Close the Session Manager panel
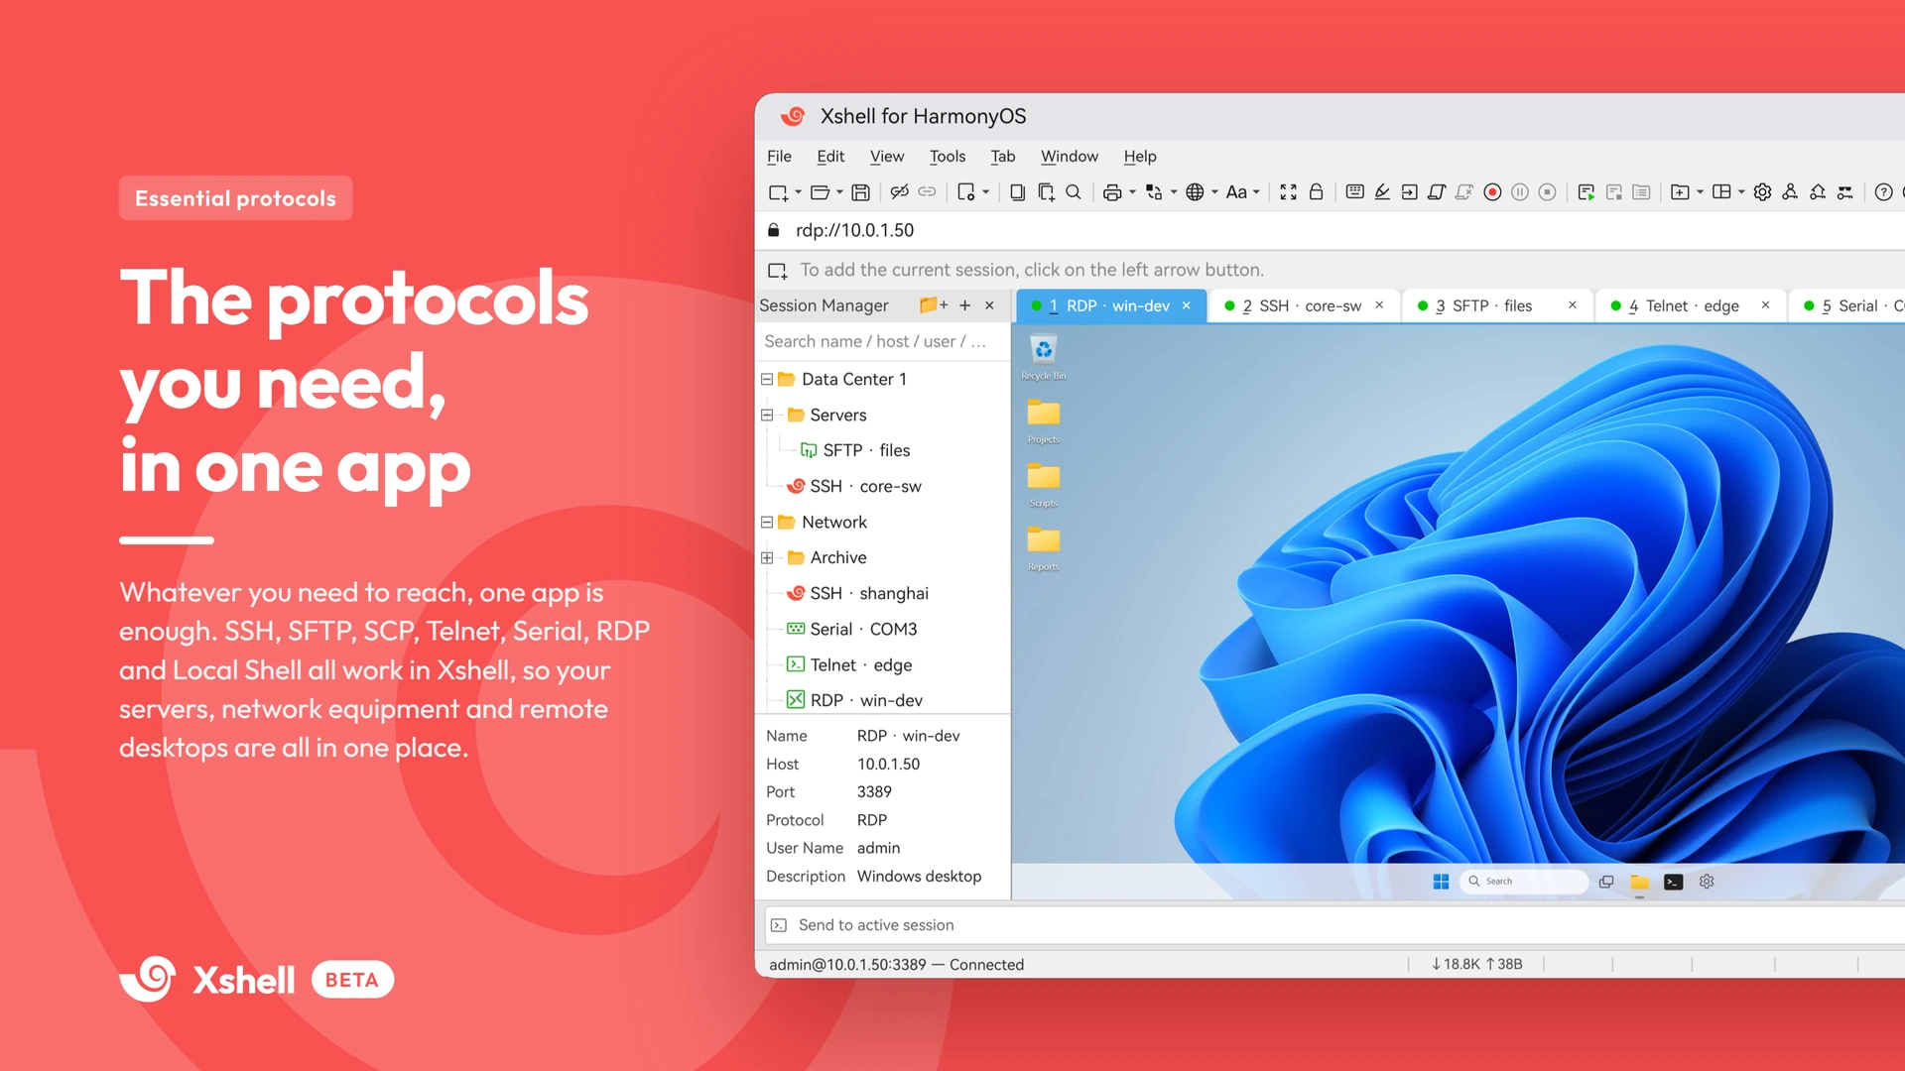Image resolution: width=1905 pixels, height=1071 pixels. [989, 305]
